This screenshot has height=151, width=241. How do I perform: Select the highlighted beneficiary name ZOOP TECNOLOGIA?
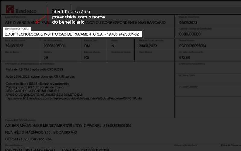(x=72, y=34)
